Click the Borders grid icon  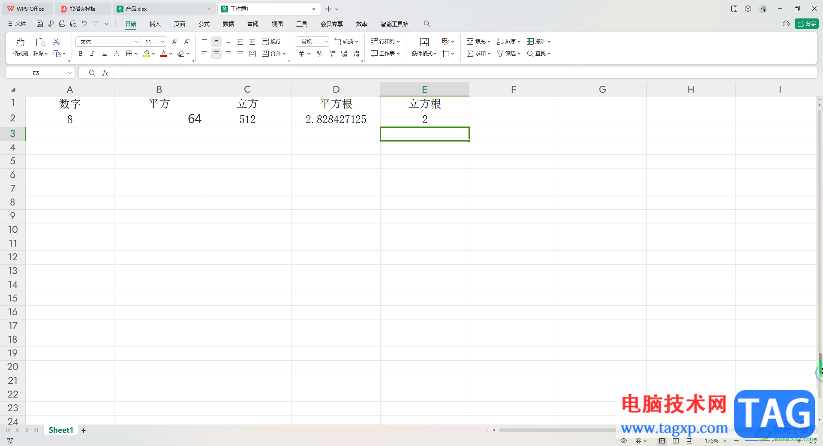click(129, 54)
